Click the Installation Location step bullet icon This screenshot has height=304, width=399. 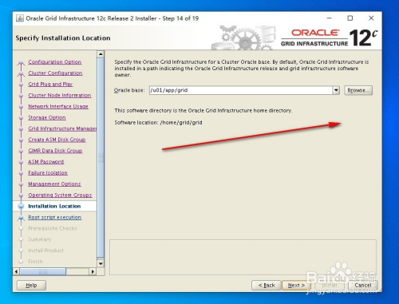[x=21, y=206]
